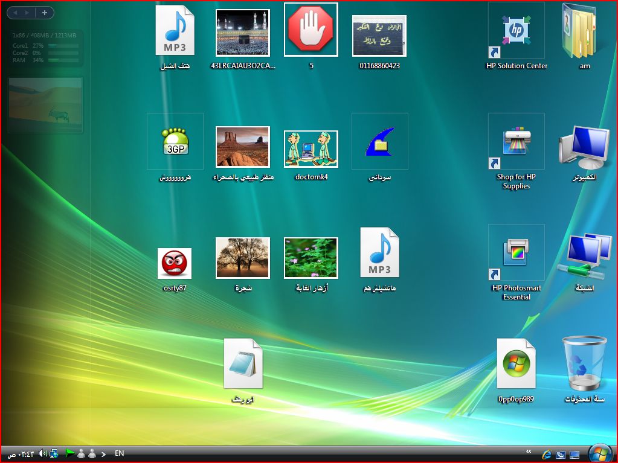Click the green flag tray icon

(x=69, y=453)
